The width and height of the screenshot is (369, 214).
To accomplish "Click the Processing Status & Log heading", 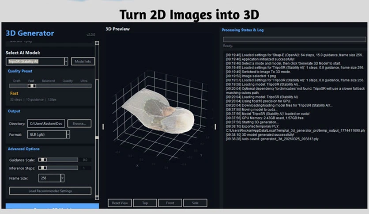I will point(243,30).
